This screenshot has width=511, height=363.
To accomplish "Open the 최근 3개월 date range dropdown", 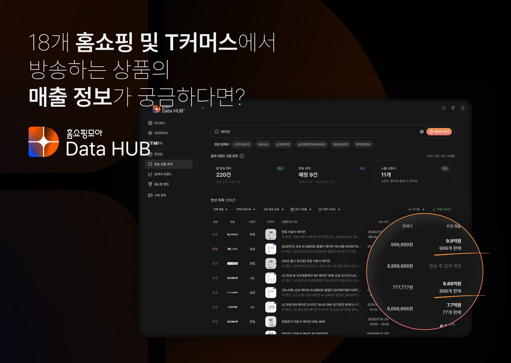I will [x=301, y=209].
